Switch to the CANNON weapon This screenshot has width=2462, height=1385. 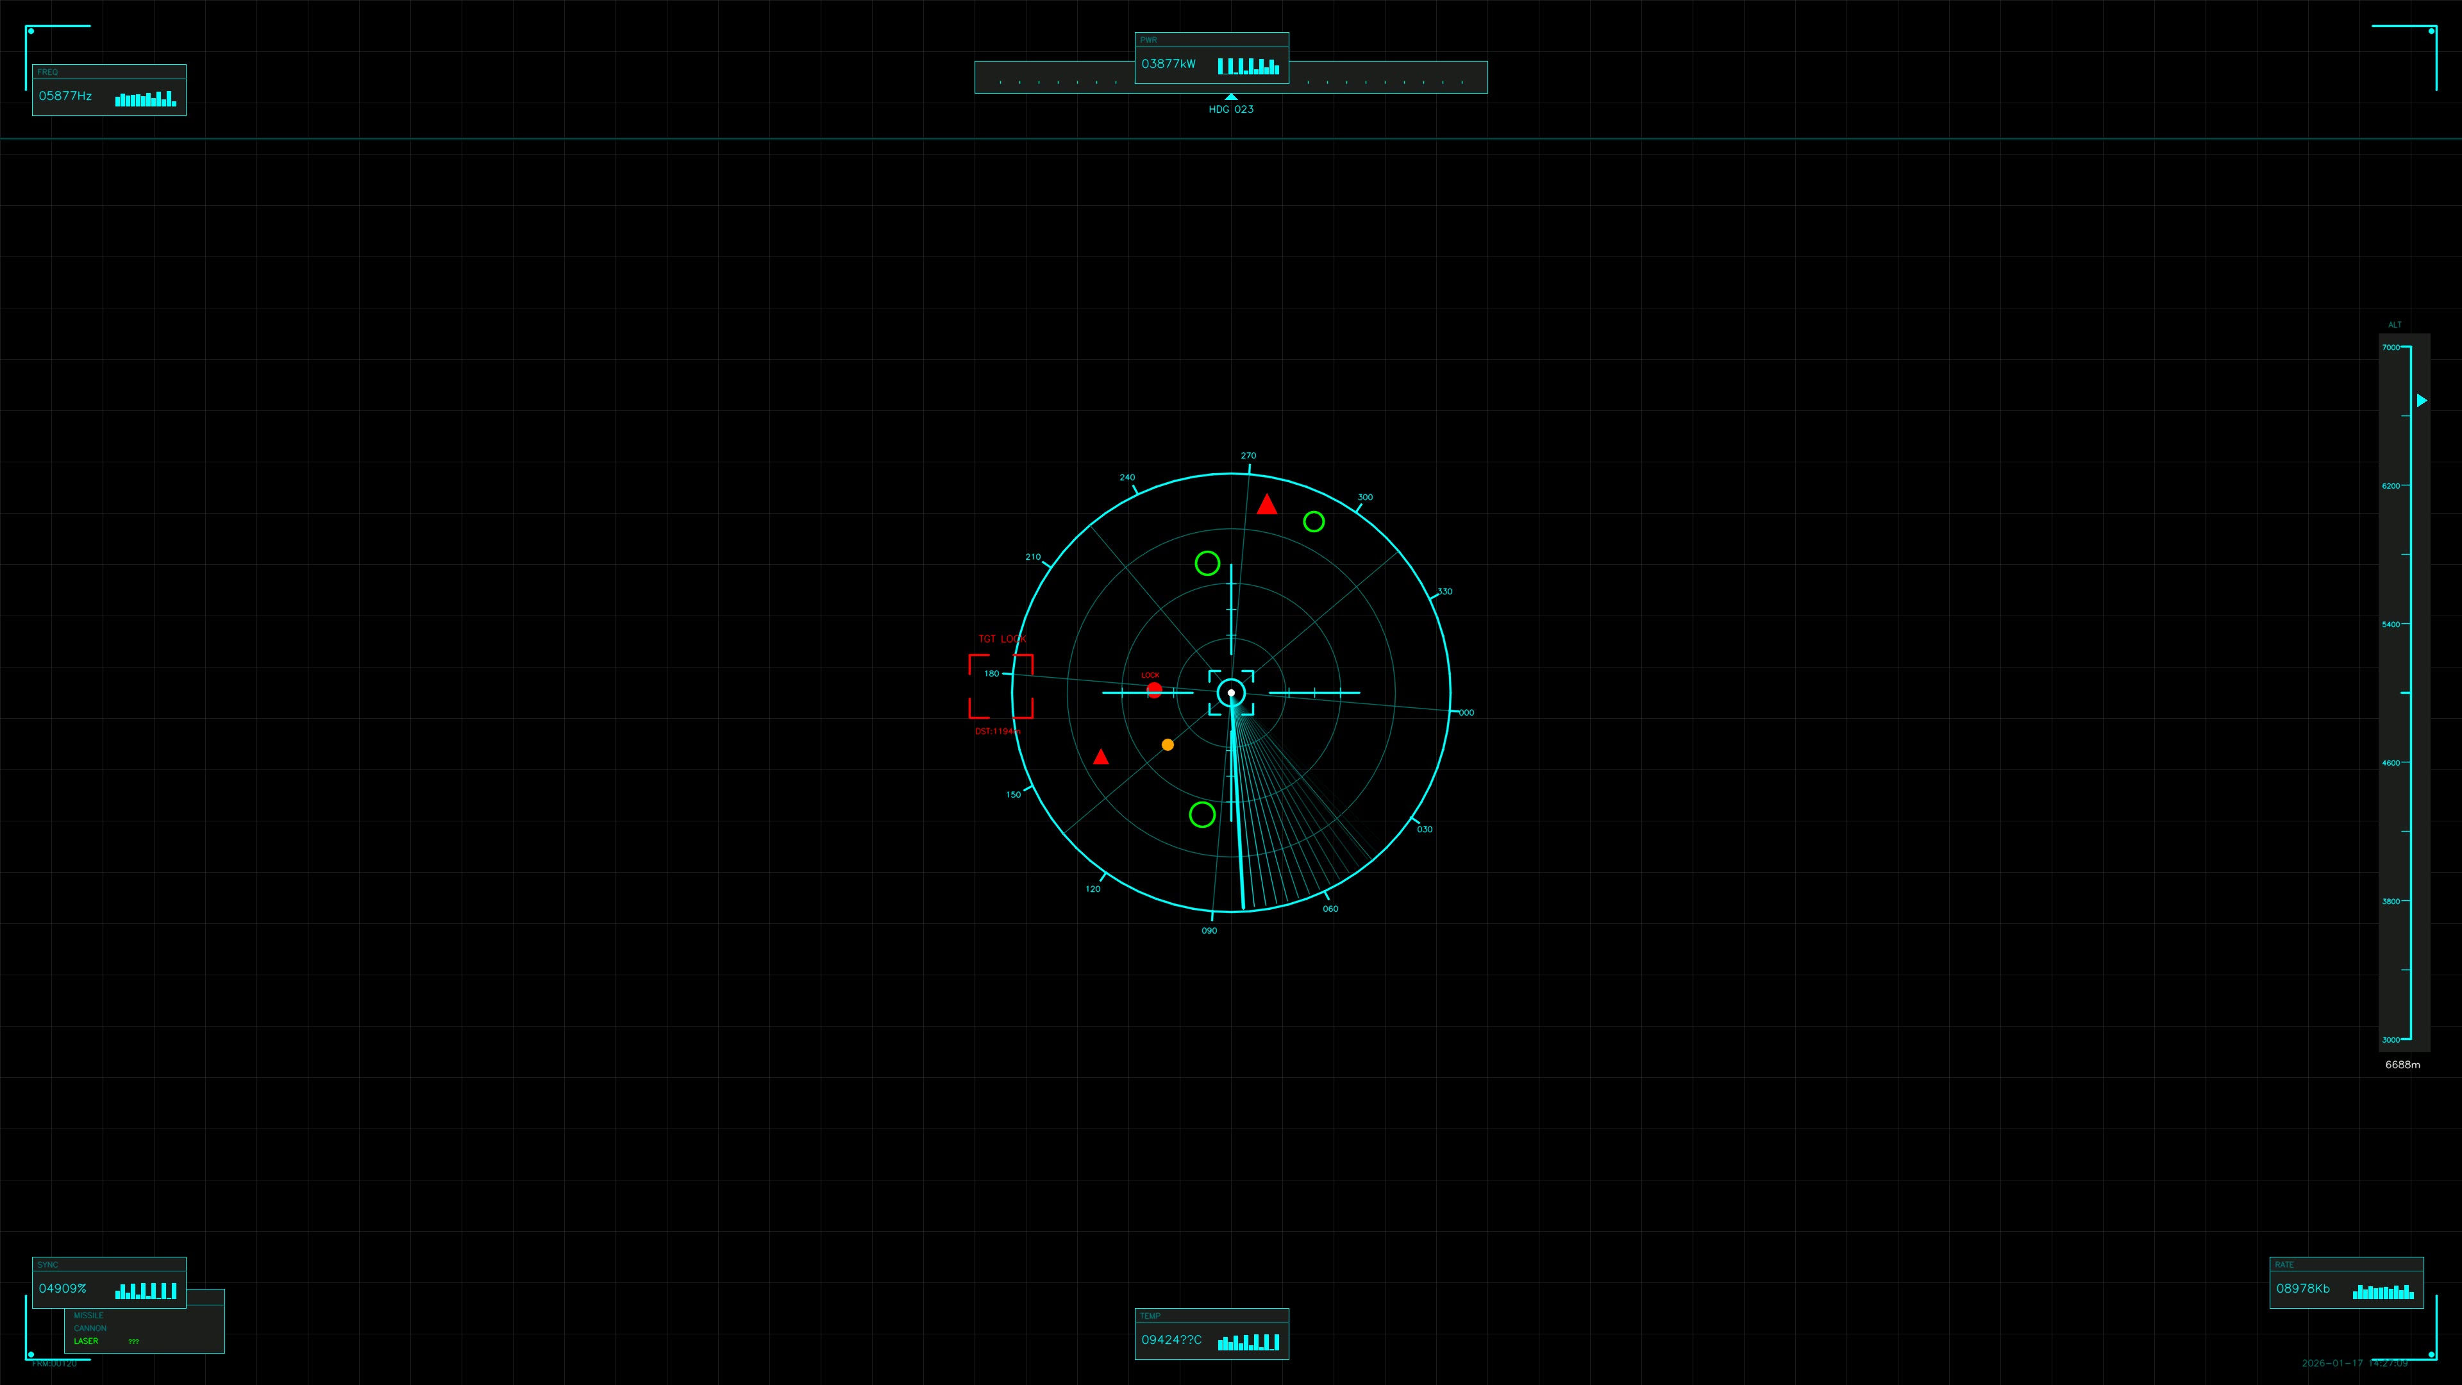91,1328
